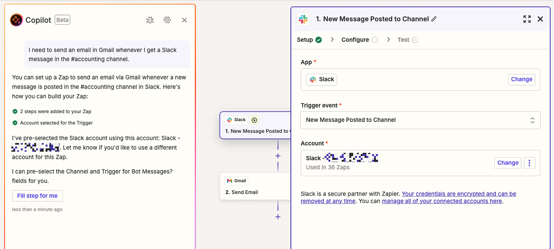Click chevron between Configure and Test
Image resolution: width=554 pixels, height=249 pixels.
388,40
